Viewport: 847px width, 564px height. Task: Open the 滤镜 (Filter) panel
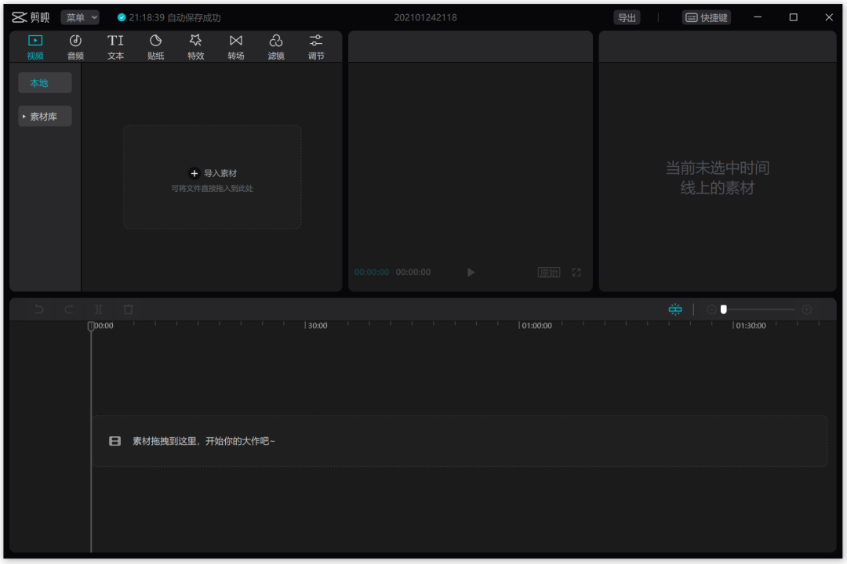pyautogui.click(x=276, y=46)
